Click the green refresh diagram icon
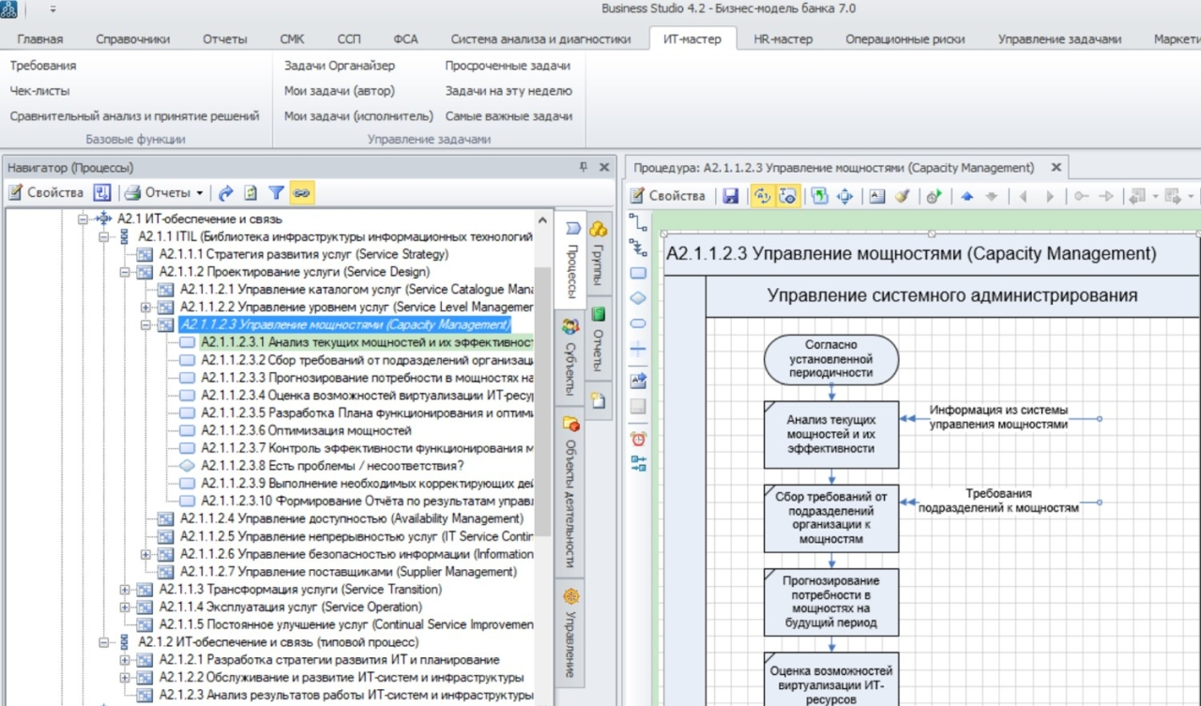Screen dimensions: 1201x706 point(818,195)
